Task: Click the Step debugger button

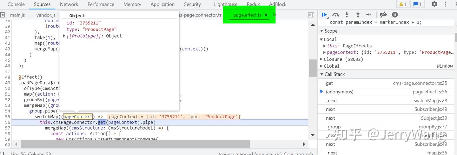Action: [368, 15]
